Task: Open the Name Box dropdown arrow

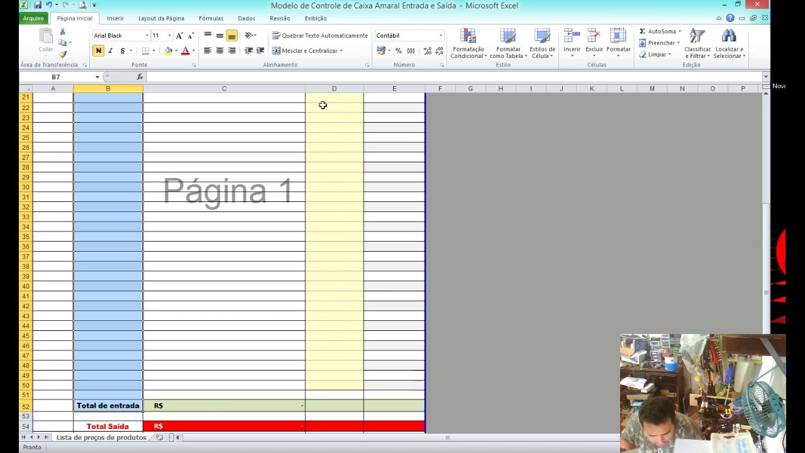Action: click(97, 77)
